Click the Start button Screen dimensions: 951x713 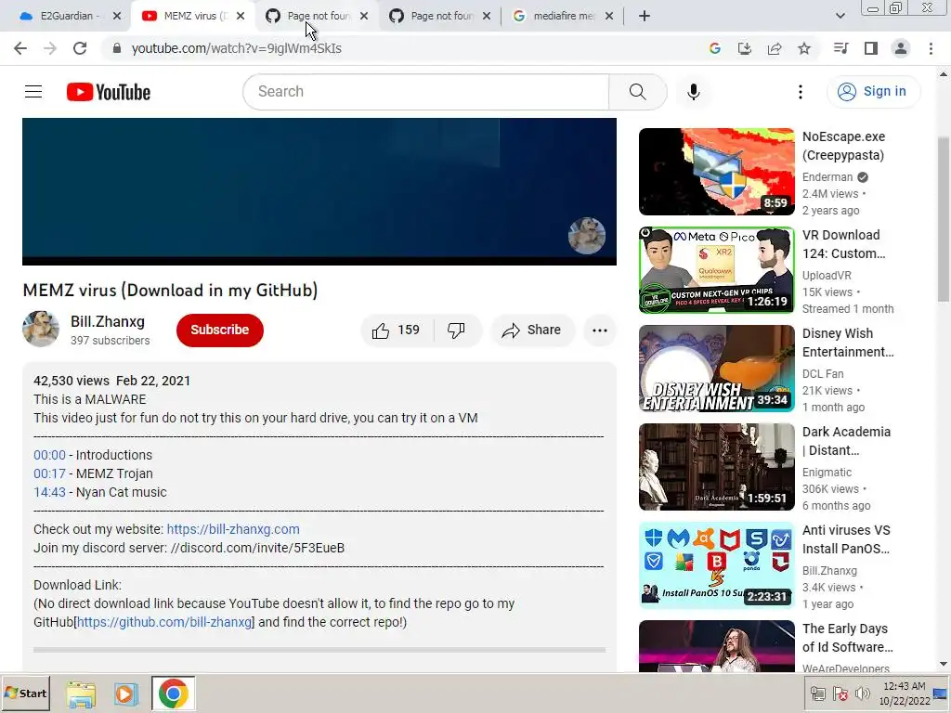coord(25,694)
